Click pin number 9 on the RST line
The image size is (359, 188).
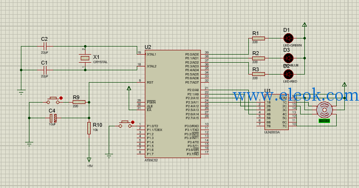[x=140, y=81]
